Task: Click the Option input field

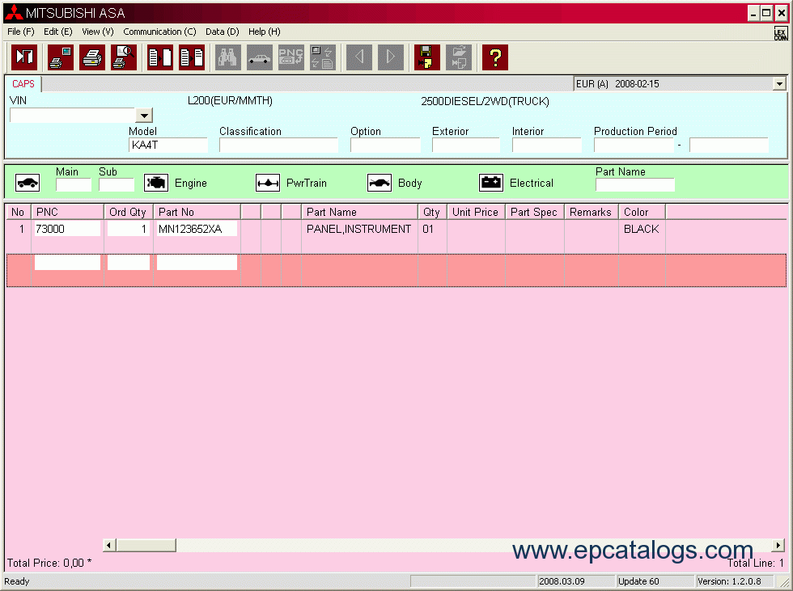Action: [x=385, y=146]
